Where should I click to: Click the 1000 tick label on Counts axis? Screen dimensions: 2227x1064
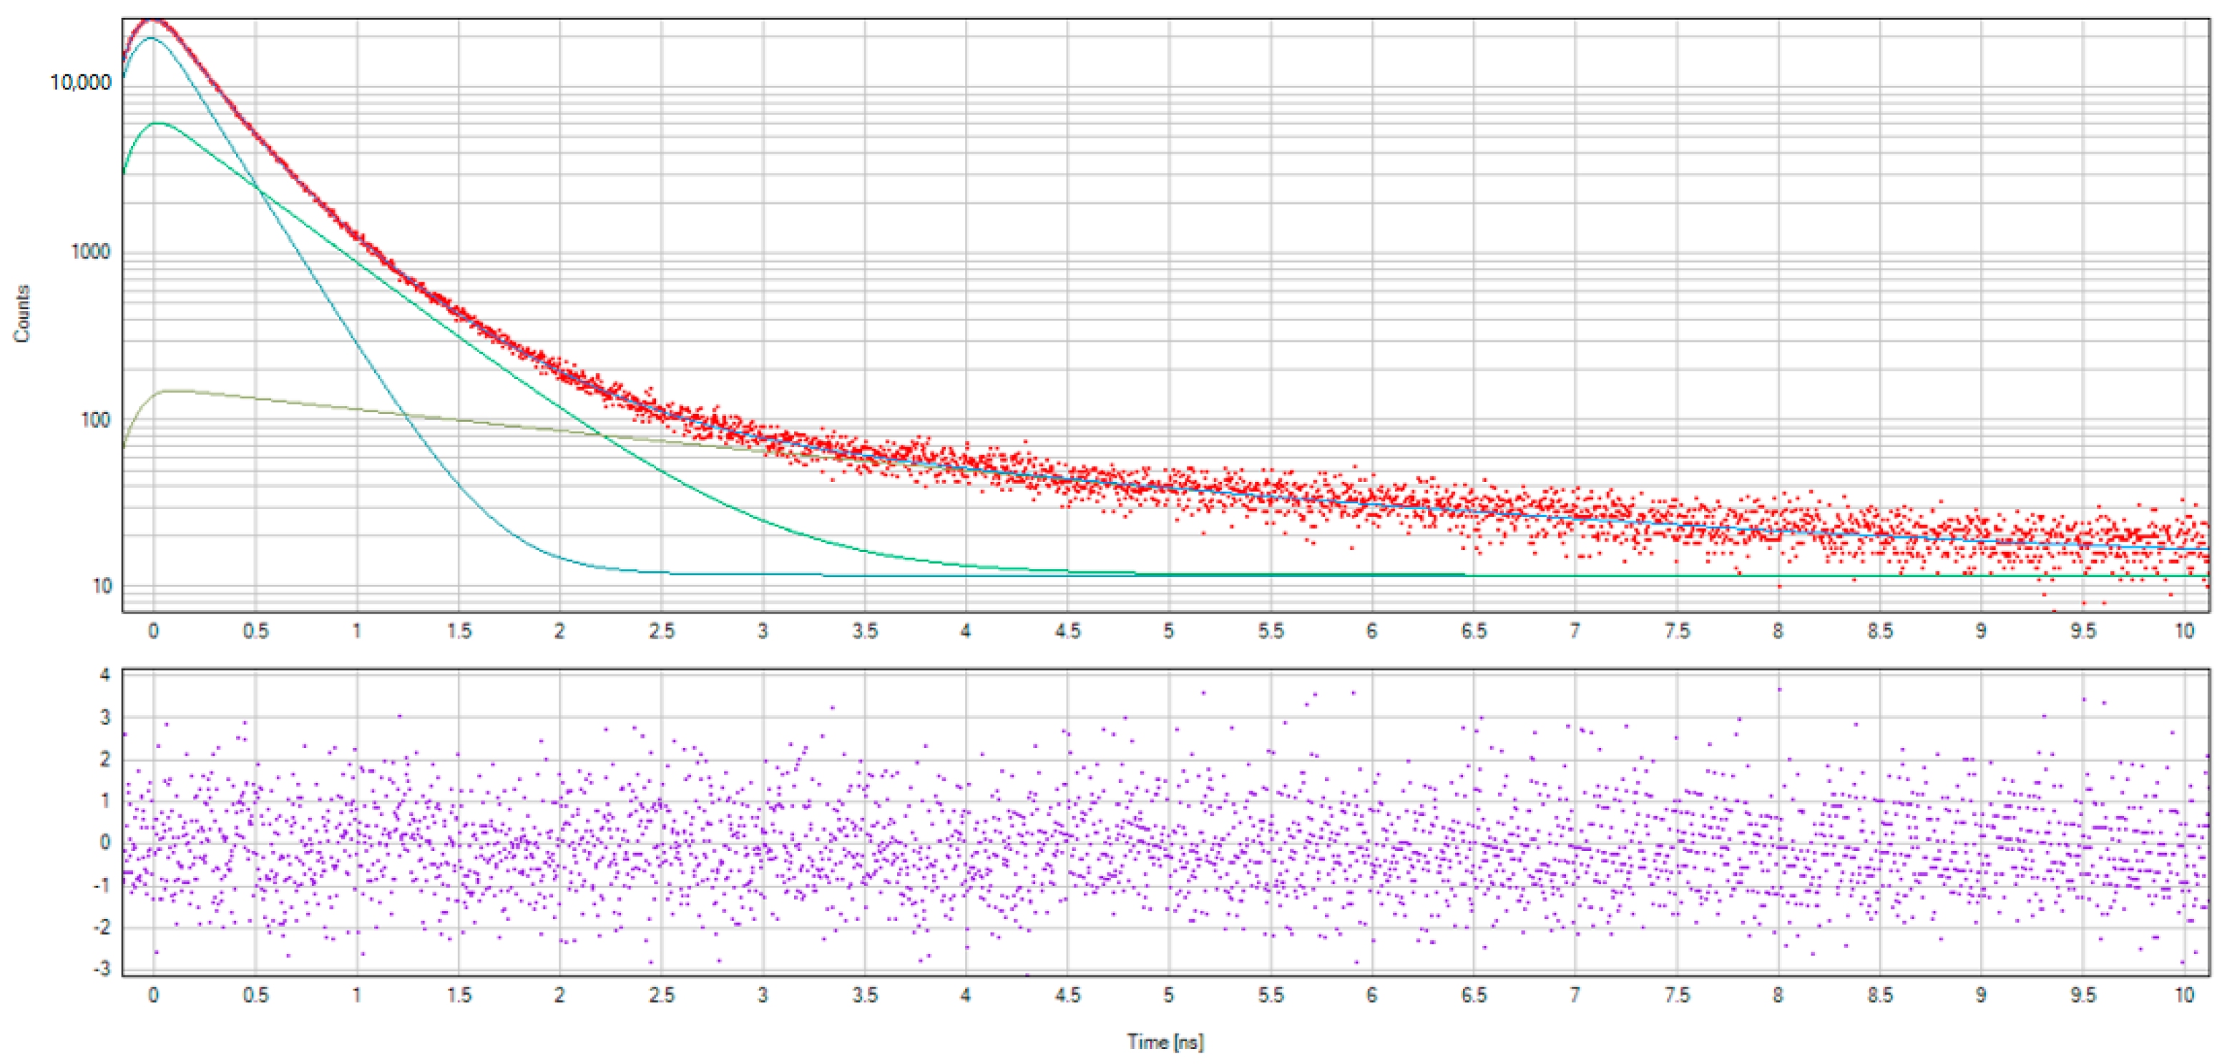tap(91, 252)
